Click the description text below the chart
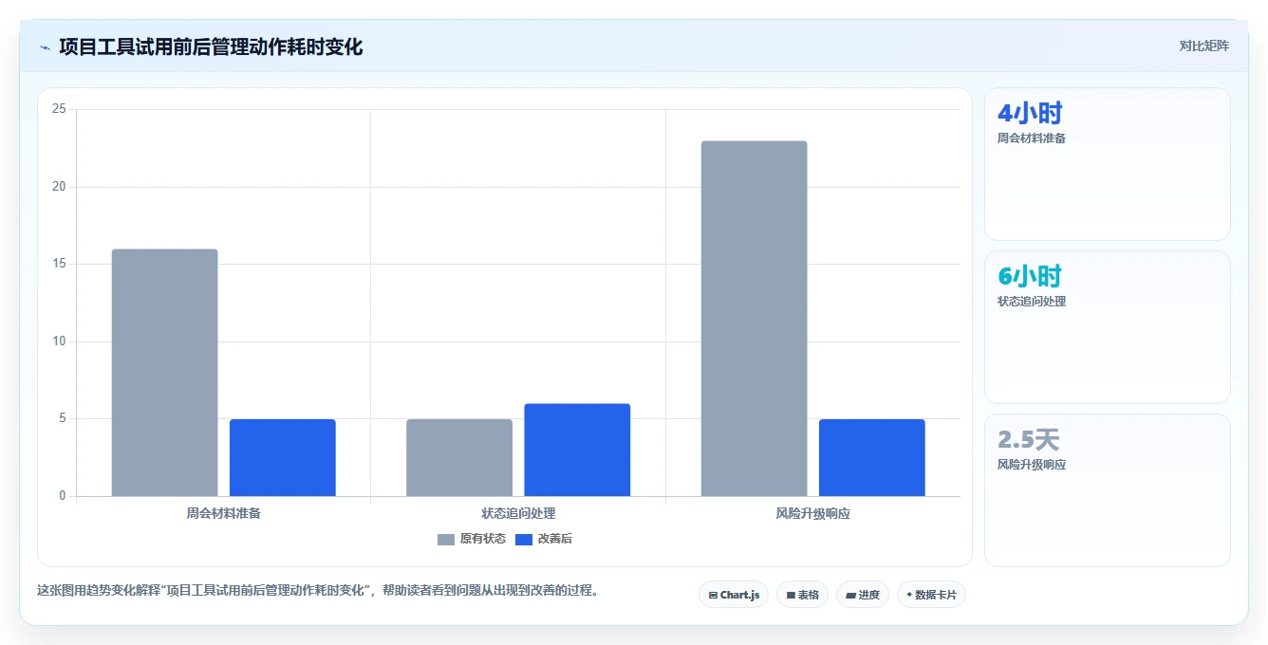Screen dimensions: 1268x645 pyautogui.click(x=318, y=590)
